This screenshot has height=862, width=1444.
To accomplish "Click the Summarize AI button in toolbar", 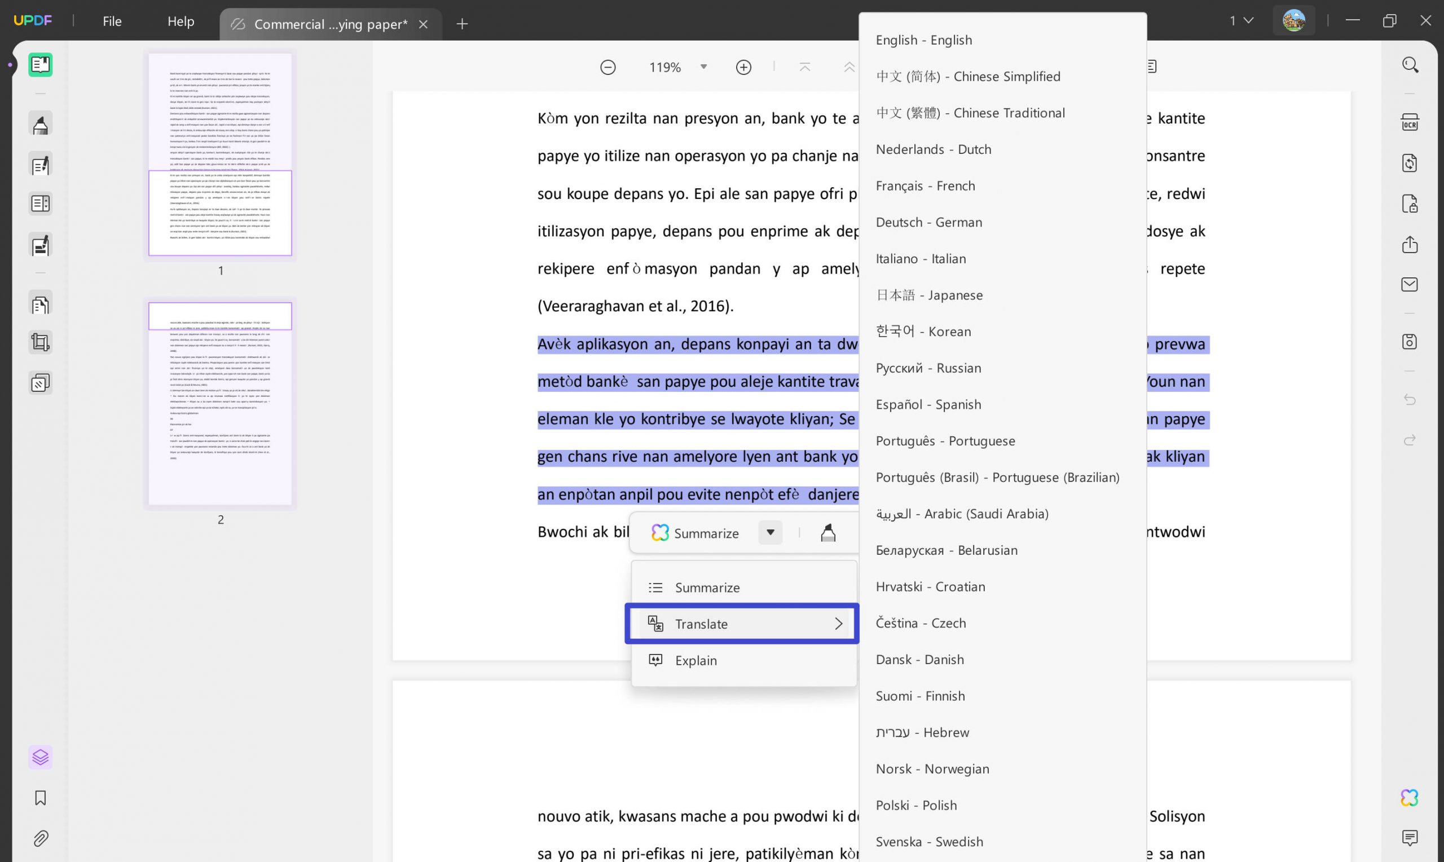I will (x=695, y=533).
